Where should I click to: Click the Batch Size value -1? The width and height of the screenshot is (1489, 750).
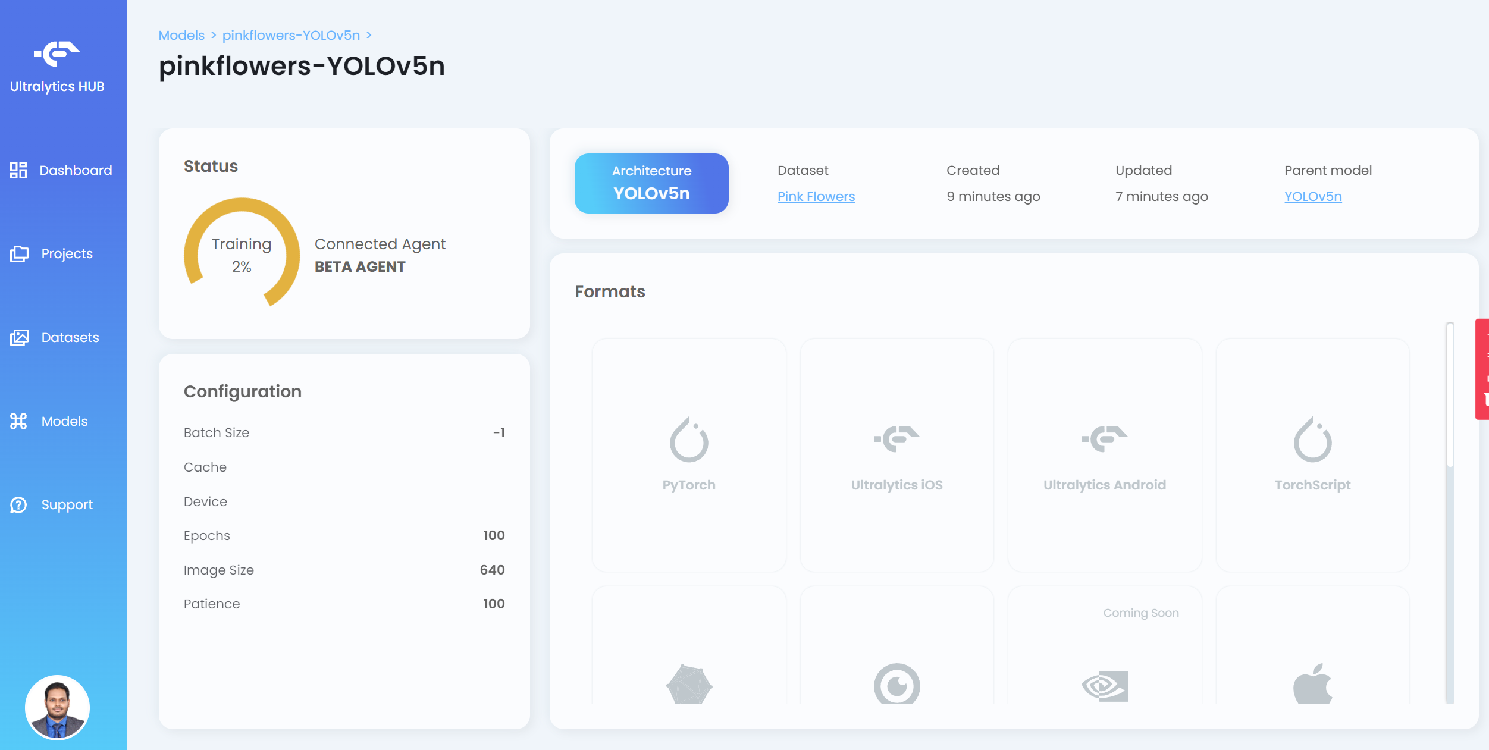tap(499, 432)
